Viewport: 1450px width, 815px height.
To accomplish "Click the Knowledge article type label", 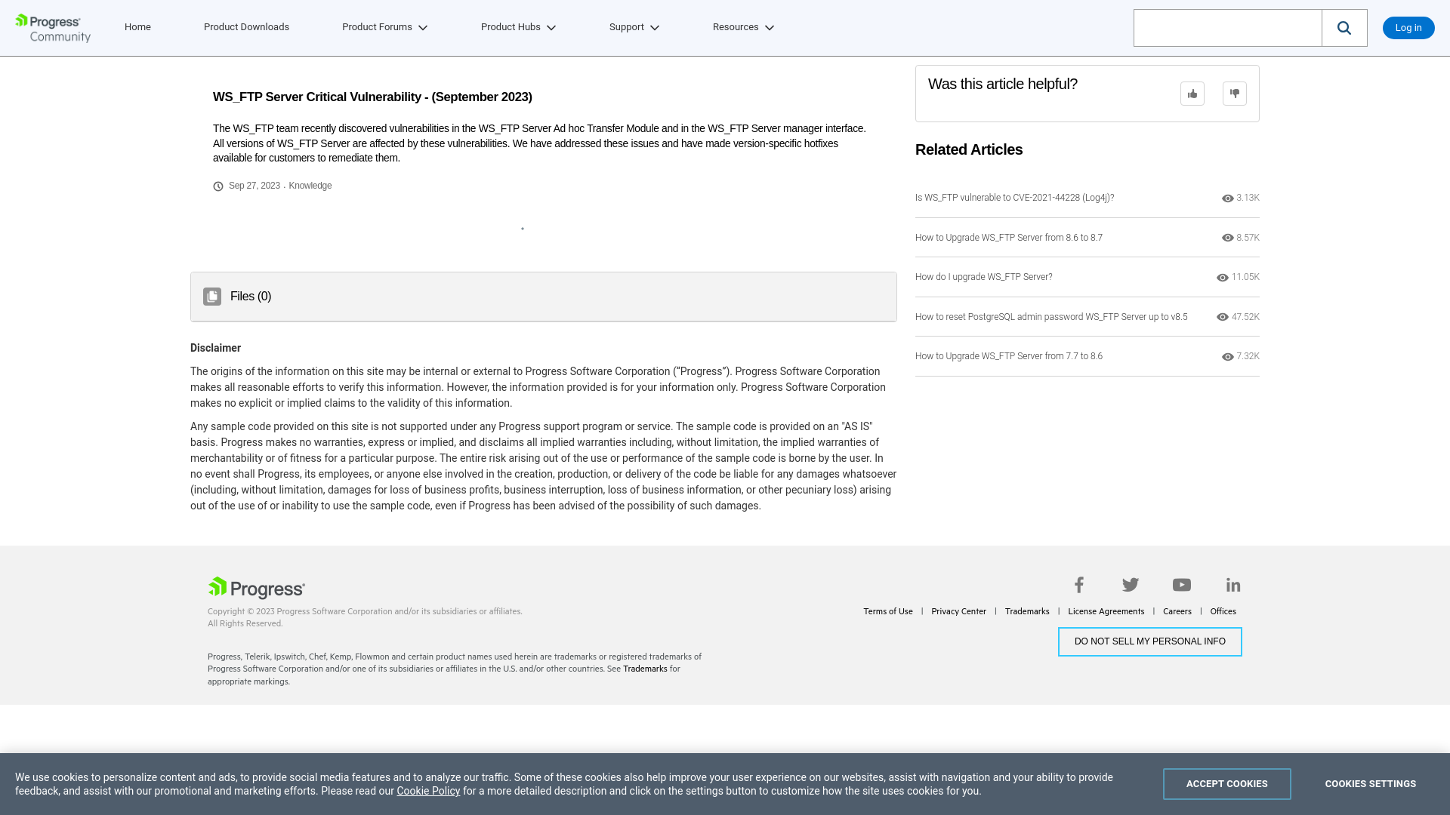I will click(x=310, y=186).
